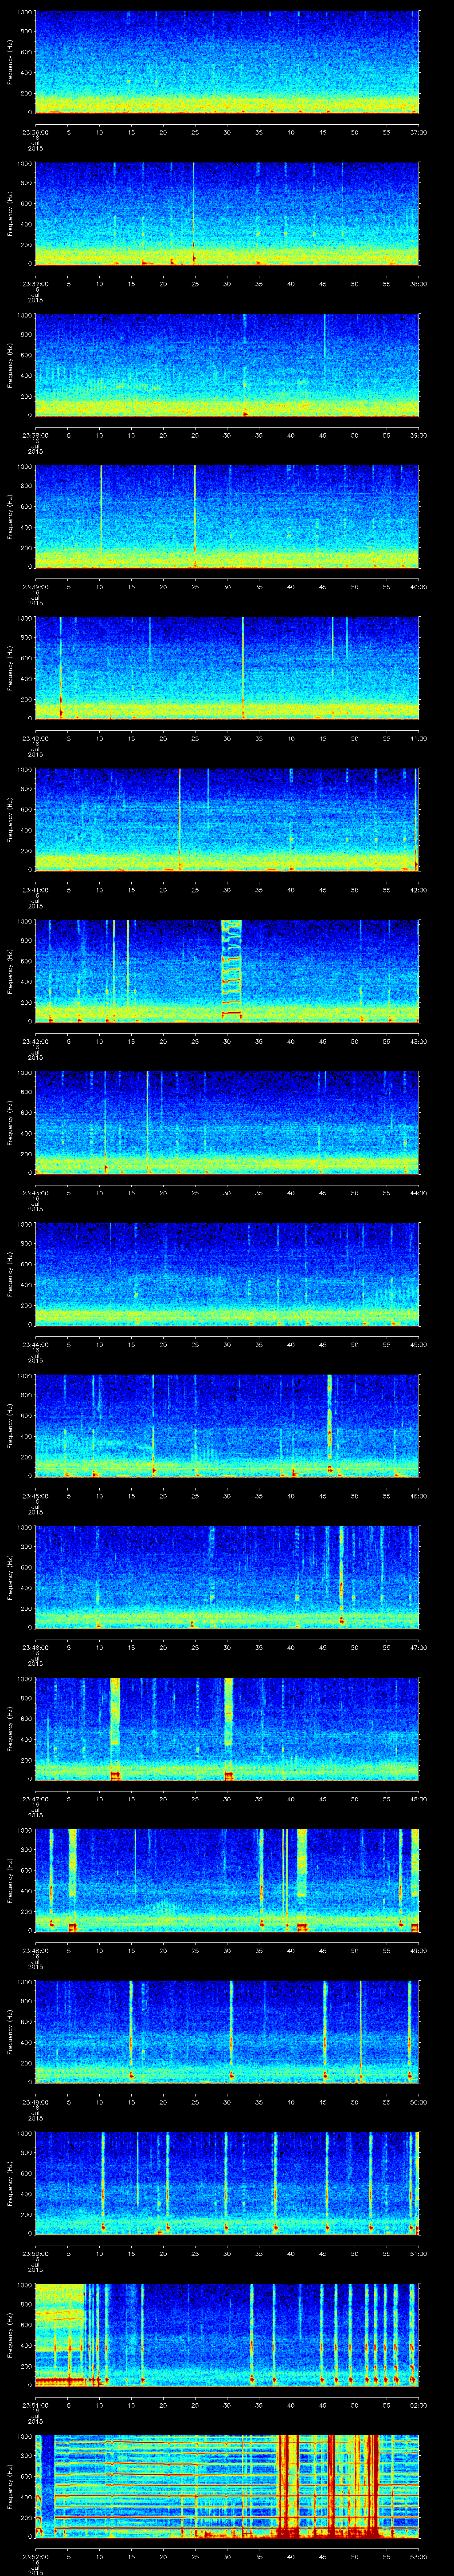Click the 23:37:00 start time label
Image resolution: width=454 pixels, height=2576 pixels.
click(x=35, y=284)
